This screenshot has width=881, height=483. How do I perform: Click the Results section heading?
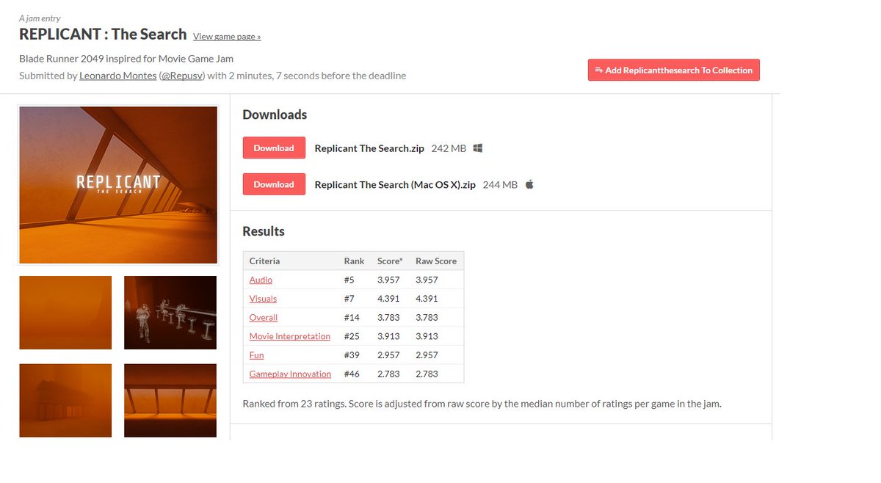tap(264, 231)
